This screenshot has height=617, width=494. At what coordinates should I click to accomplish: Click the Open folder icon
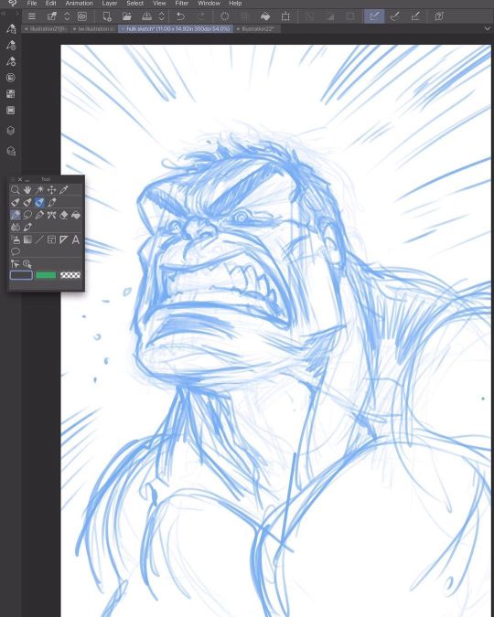[127, 16]
